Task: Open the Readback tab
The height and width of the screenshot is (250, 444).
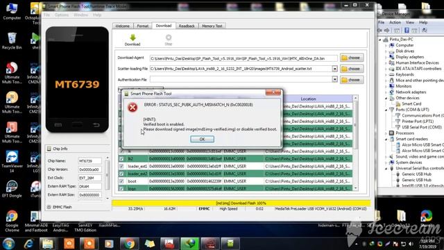Action: (x=187, y=26)
